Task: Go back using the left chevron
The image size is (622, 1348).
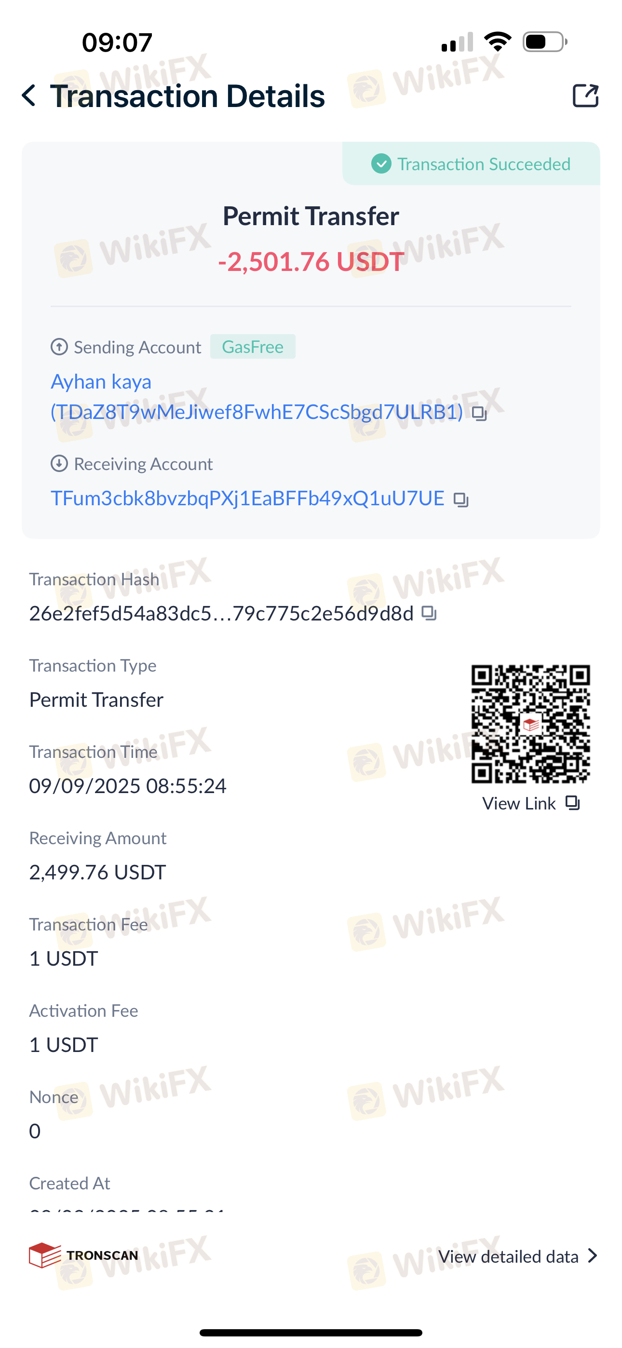Action: [x=29, y=96]
